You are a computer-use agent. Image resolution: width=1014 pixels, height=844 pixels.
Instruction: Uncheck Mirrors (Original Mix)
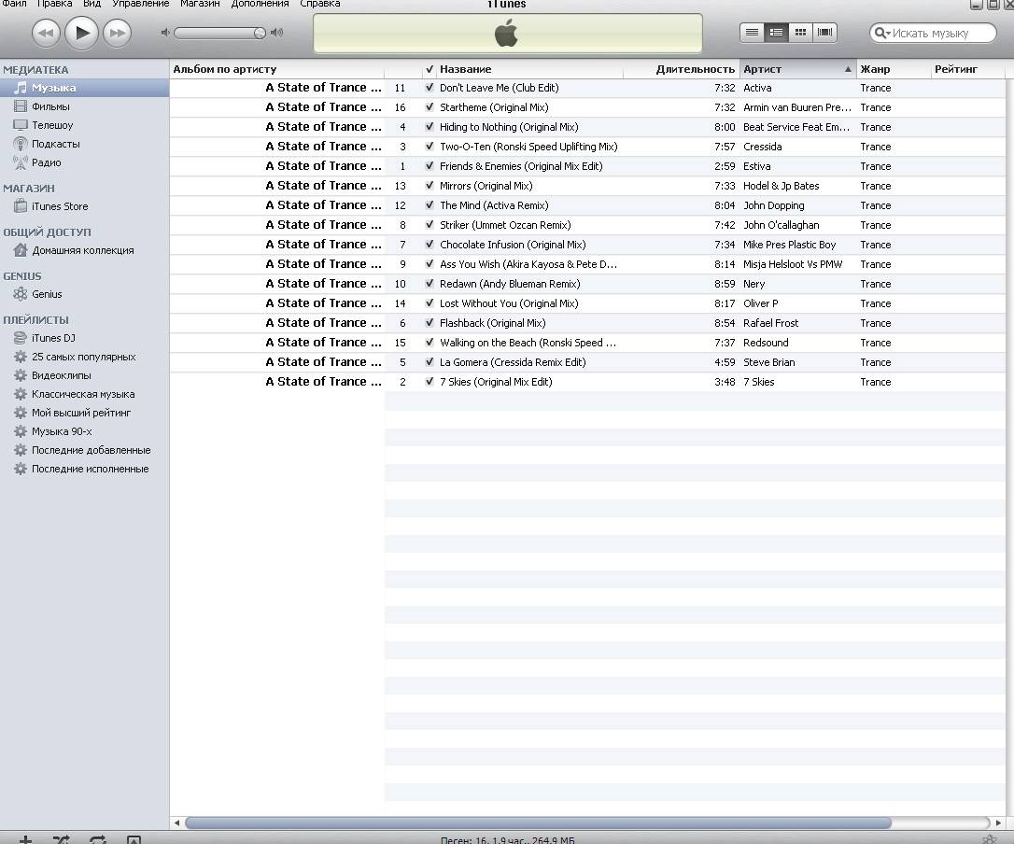[430, 186]
